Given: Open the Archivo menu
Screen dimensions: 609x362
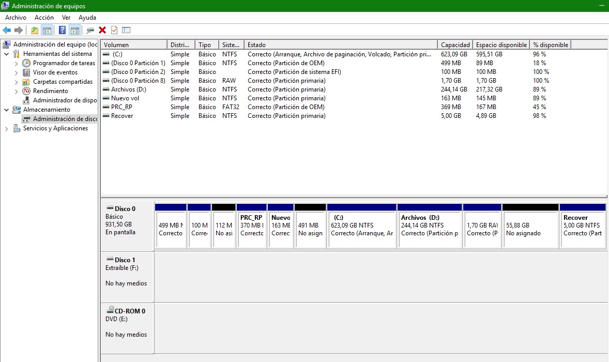Looking at the screenshot, I should click(x=16, y=18).
